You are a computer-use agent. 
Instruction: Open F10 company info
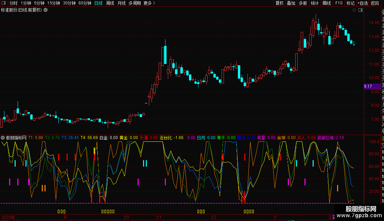(x=339, y=3)
